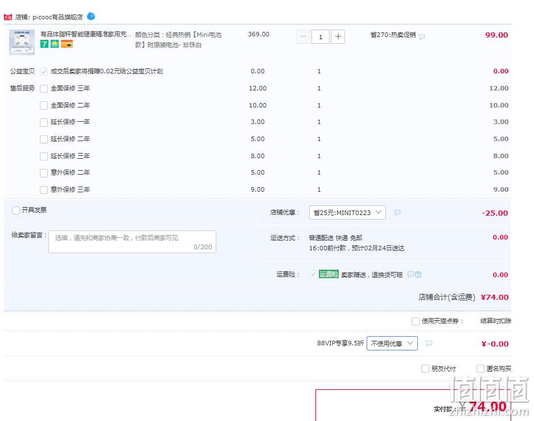The height and width of the screenshot is (421, 534).
Task: Open the comment icon beside store coupon dropdown
Action: tap(397, 213)
